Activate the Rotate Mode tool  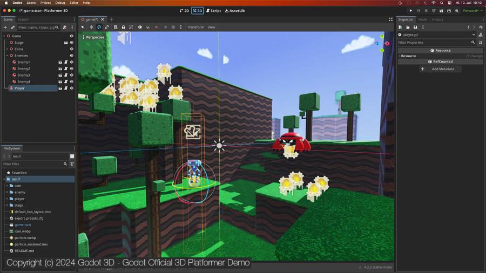pos(99,27)
